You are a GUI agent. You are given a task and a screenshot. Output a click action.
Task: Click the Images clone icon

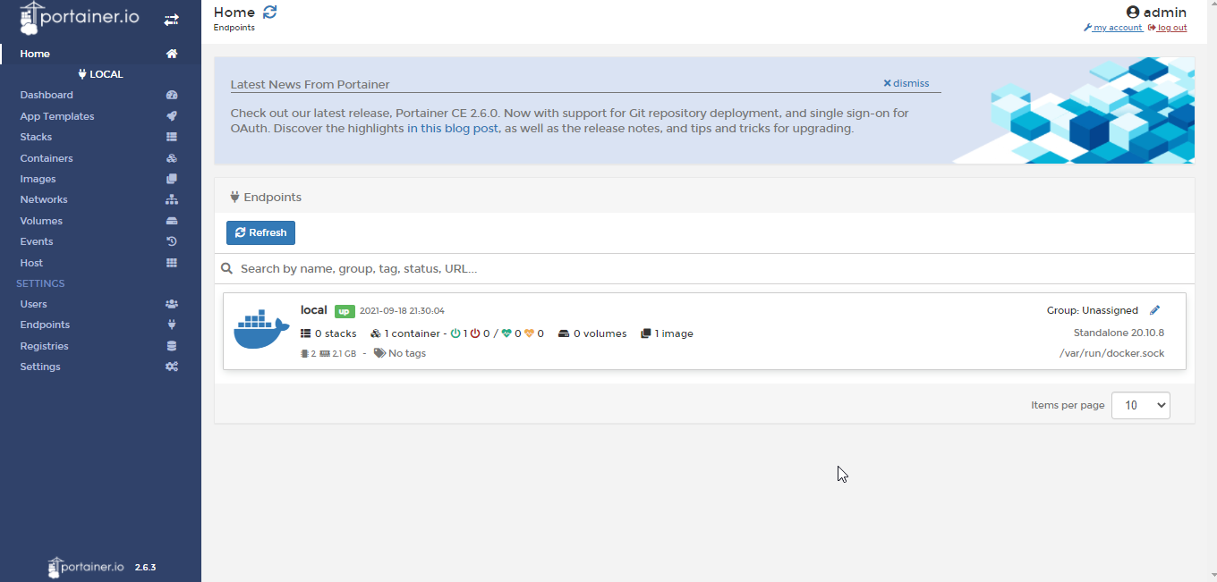point(172,179)
